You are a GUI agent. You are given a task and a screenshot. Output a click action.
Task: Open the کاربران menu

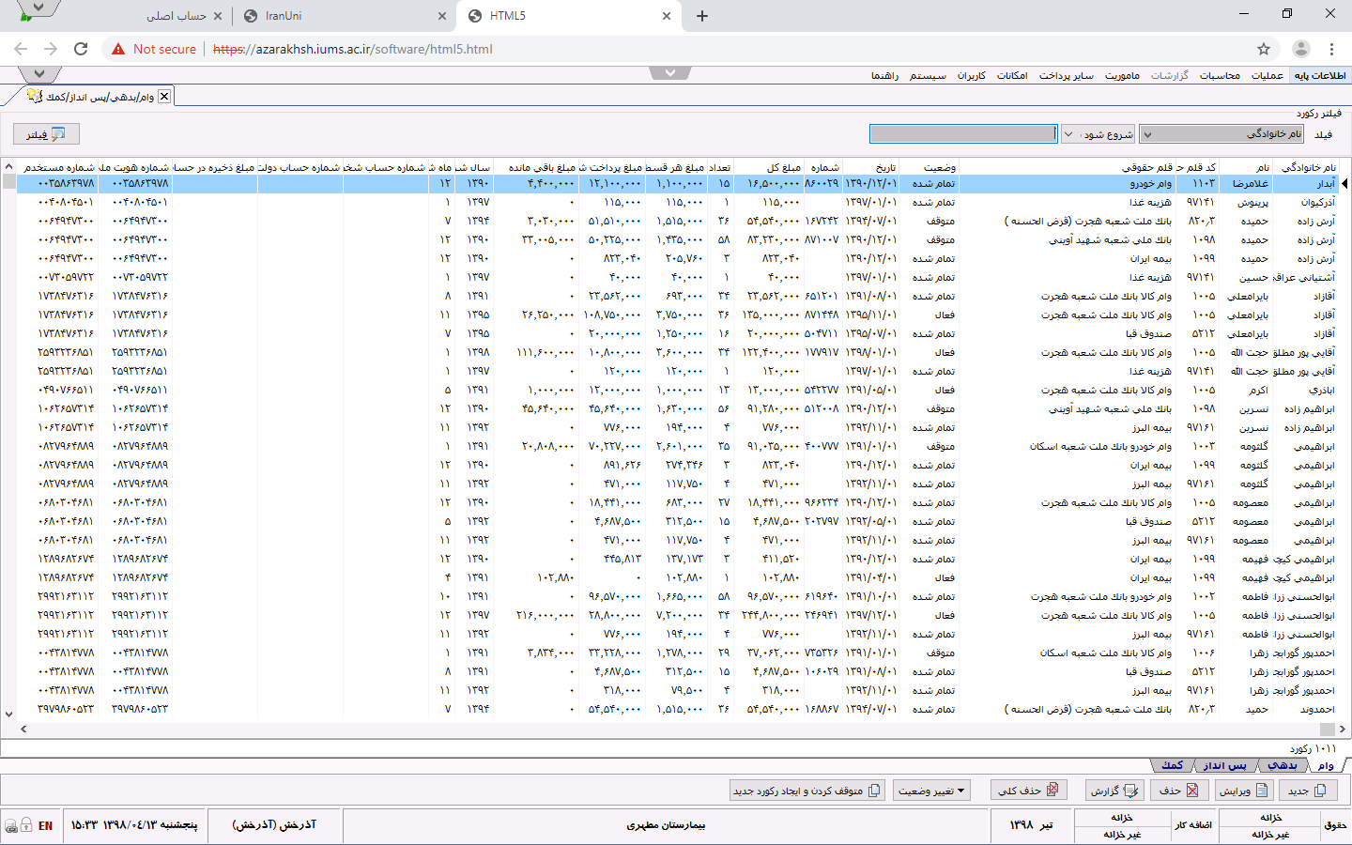972,75
